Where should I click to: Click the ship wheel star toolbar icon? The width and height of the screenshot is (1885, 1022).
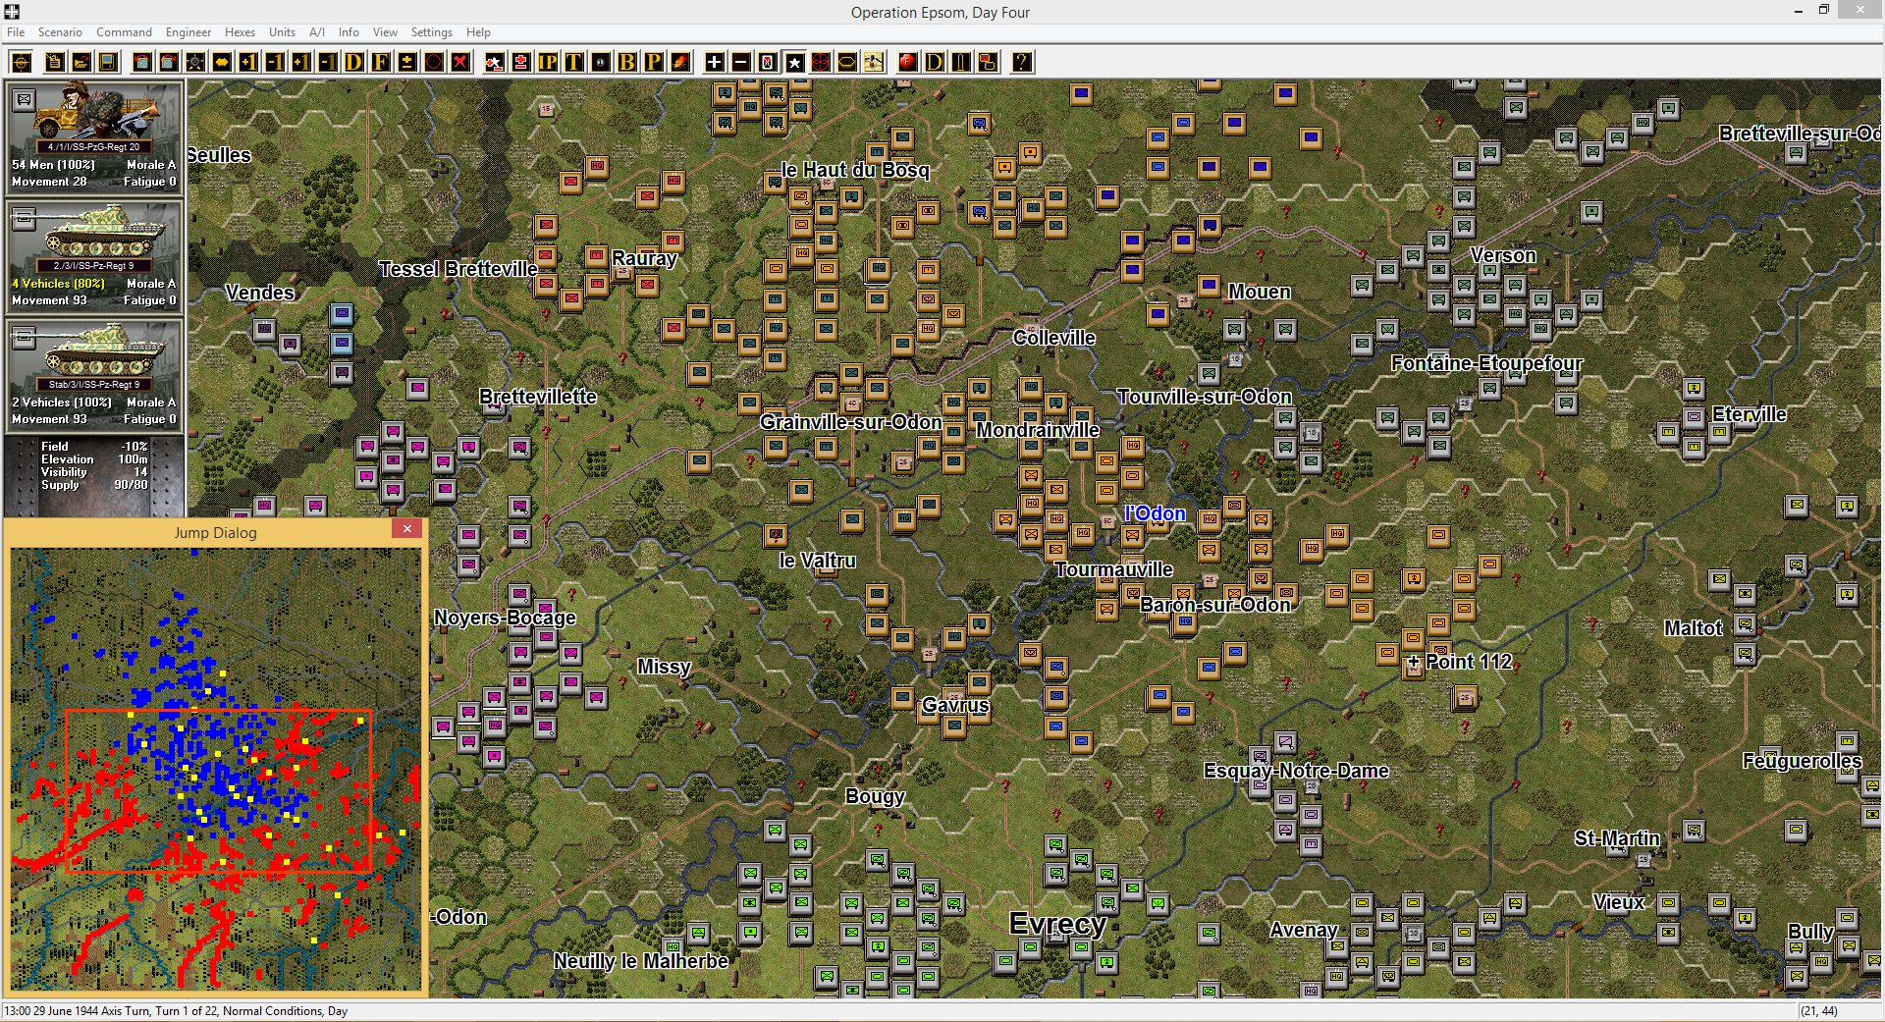coord(195,63)
